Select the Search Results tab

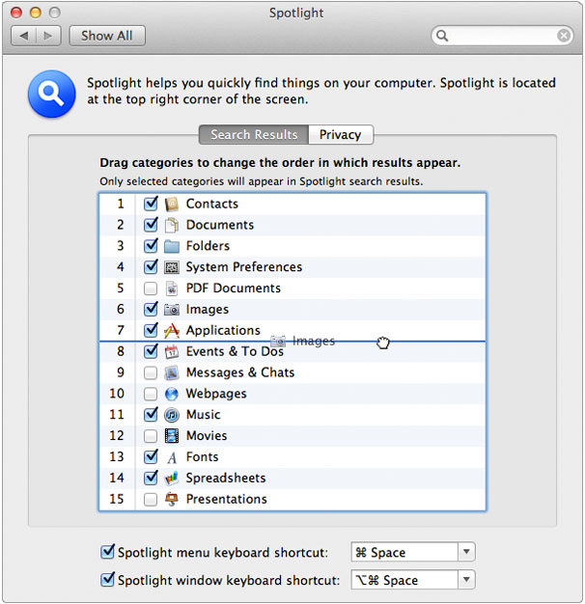254,135
